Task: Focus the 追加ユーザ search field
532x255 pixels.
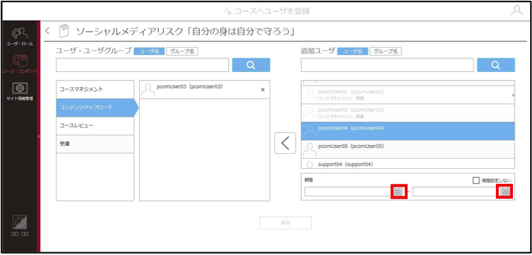Action: 387,65
